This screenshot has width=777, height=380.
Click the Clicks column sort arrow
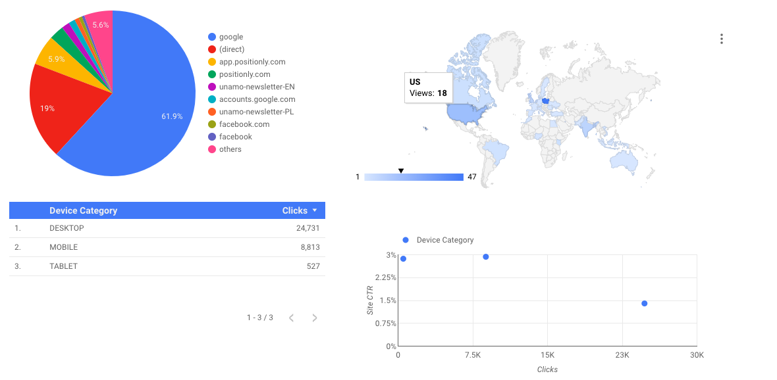315,211
